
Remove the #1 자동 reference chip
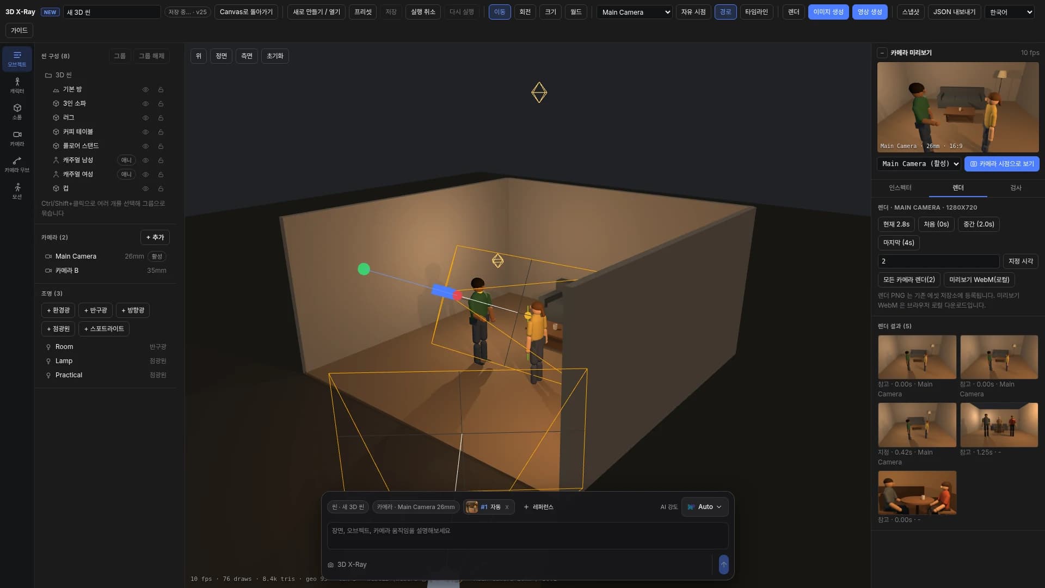507,507
